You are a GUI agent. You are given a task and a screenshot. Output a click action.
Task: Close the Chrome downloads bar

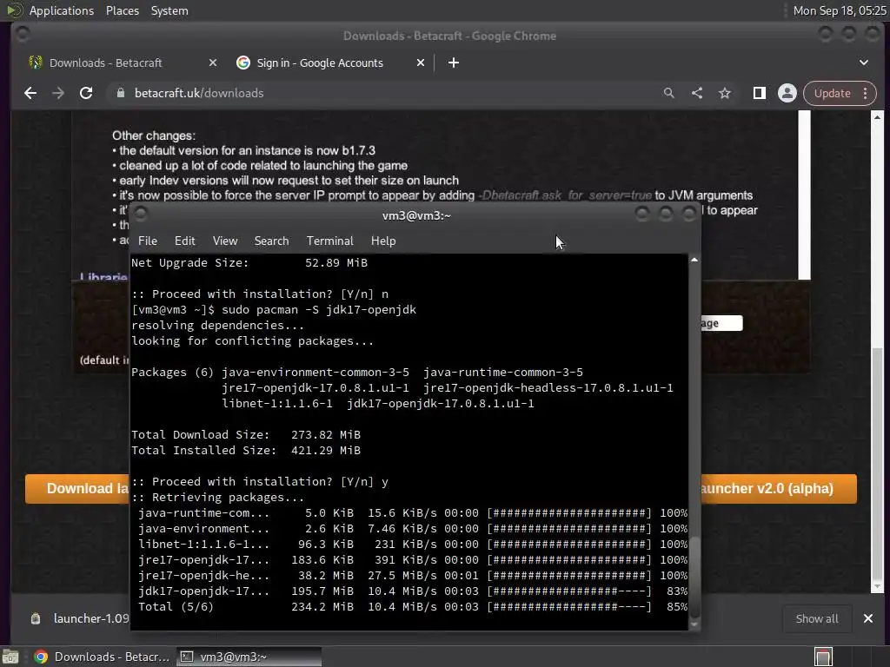[x=868, y=618]
